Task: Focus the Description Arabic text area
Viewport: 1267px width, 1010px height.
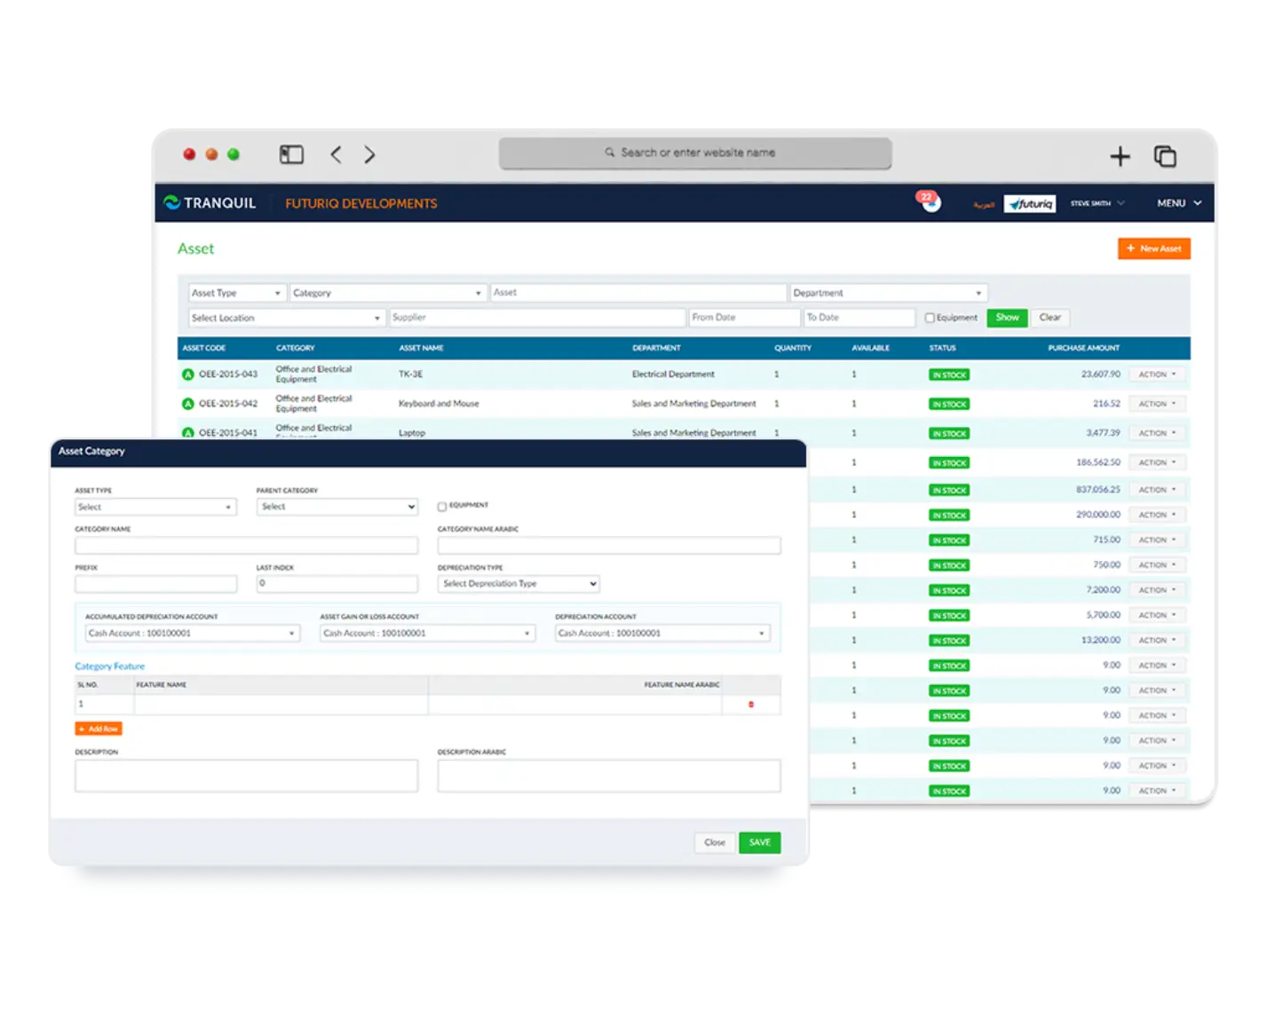Action: [x=609, y=776]
